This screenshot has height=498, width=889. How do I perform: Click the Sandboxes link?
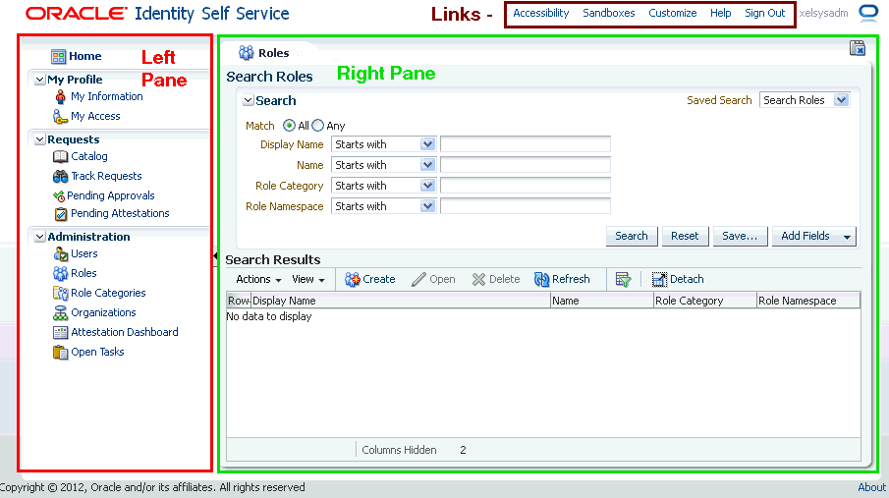point(609,13)
